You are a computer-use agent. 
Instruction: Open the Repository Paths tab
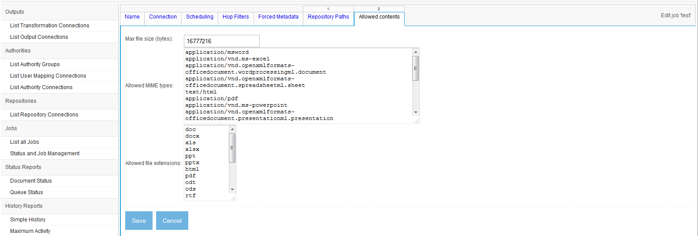coord(328,17)
